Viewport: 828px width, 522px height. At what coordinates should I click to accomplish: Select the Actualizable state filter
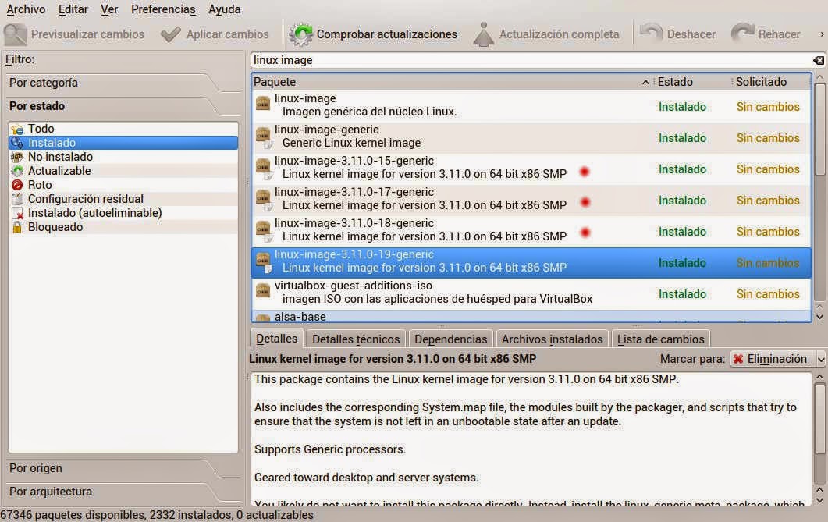pyautogui.click(x=123, y=171)
